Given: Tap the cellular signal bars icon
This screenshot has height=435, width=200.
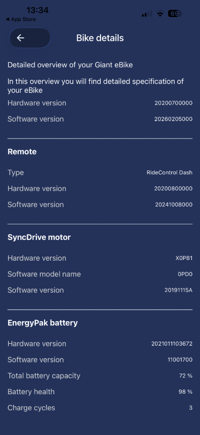Looking at the screenshot, I should 147,13.
